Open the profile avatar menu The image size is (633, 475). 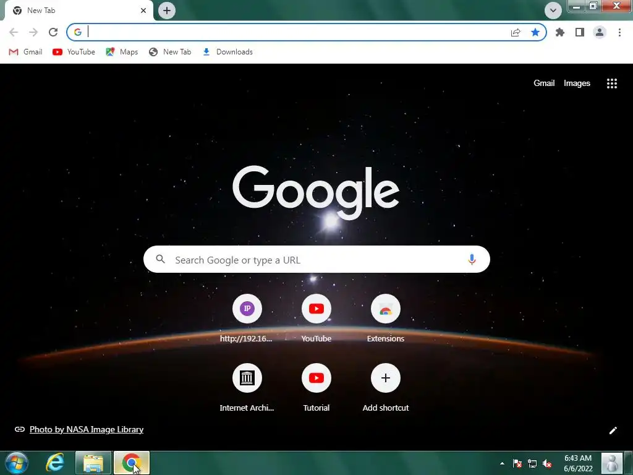point(600,32)
